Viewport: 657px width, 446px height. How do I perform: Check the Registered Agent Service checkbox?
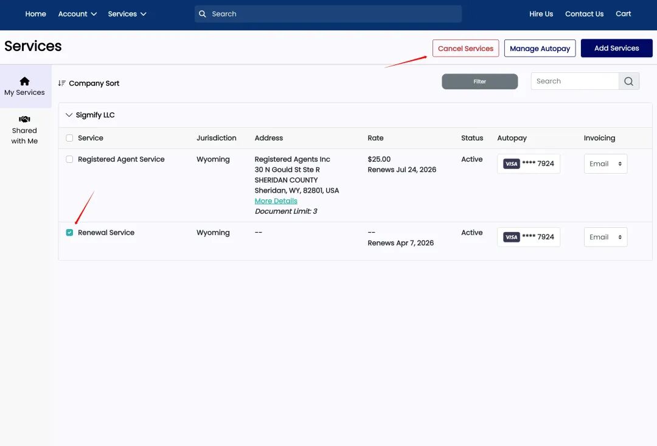tap(69, 159)
